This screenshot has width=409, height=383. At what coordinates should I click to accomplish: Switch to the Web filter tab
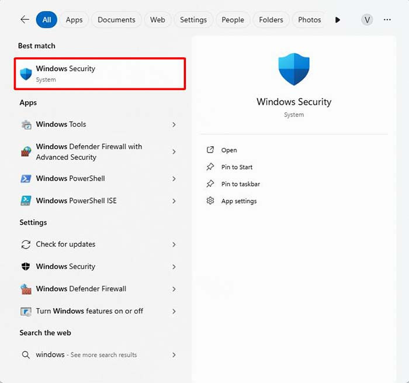tap(158, 20)
